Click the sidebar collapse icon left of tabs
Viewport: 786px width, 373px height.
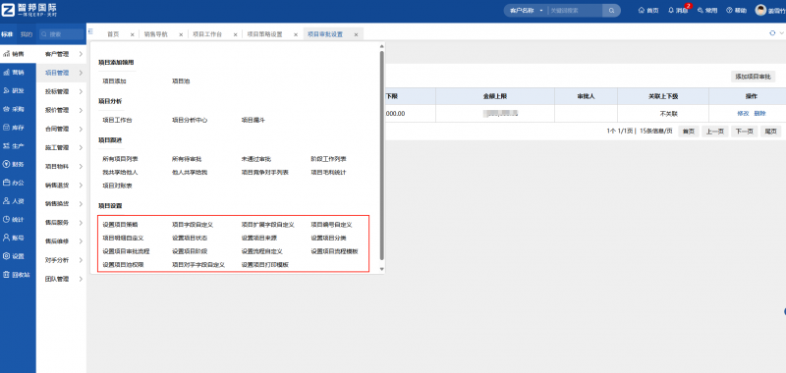90,31
